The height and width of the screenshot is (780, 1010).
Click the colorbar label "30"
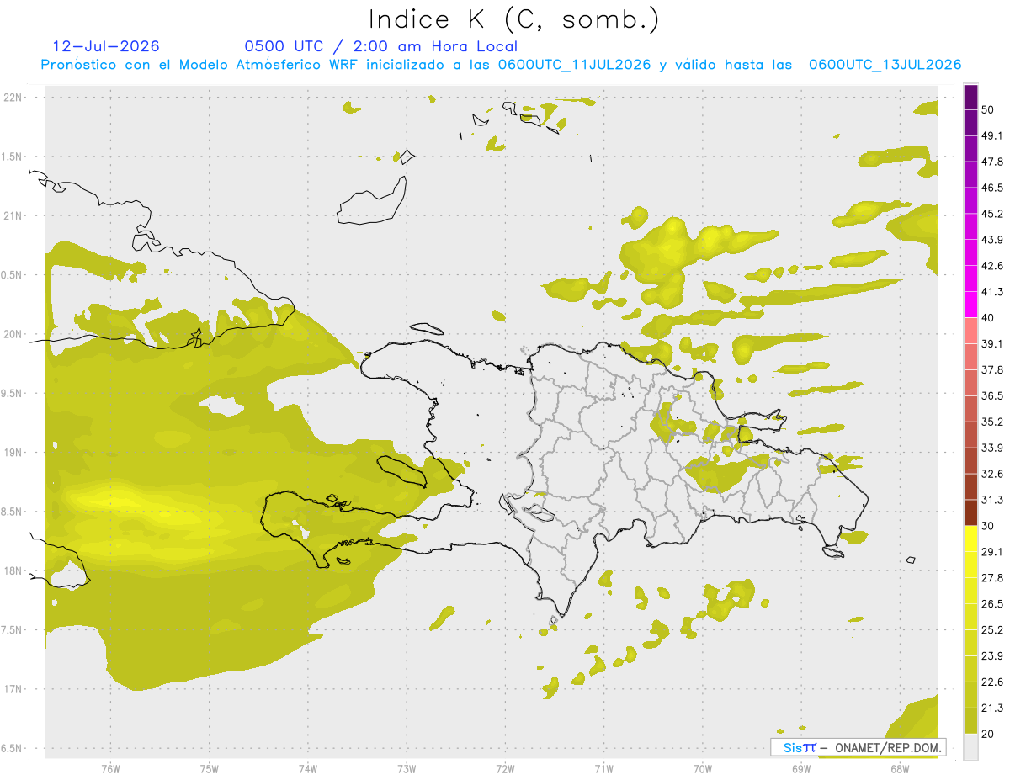[987, 526]
